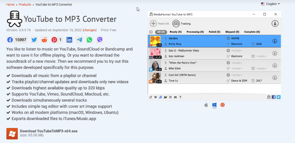Click the clock history icon
This screenshot has width=295, height=143.
pyautogui.click(x=170, y=97)
